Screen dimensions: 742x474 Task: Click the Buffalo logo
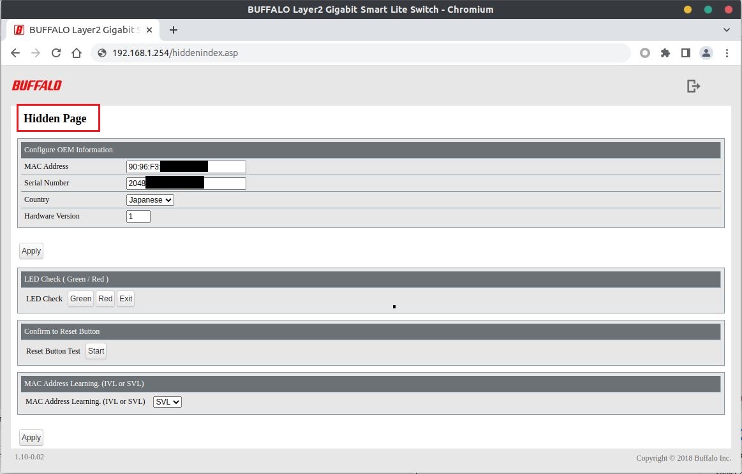[x=37, y=85]
